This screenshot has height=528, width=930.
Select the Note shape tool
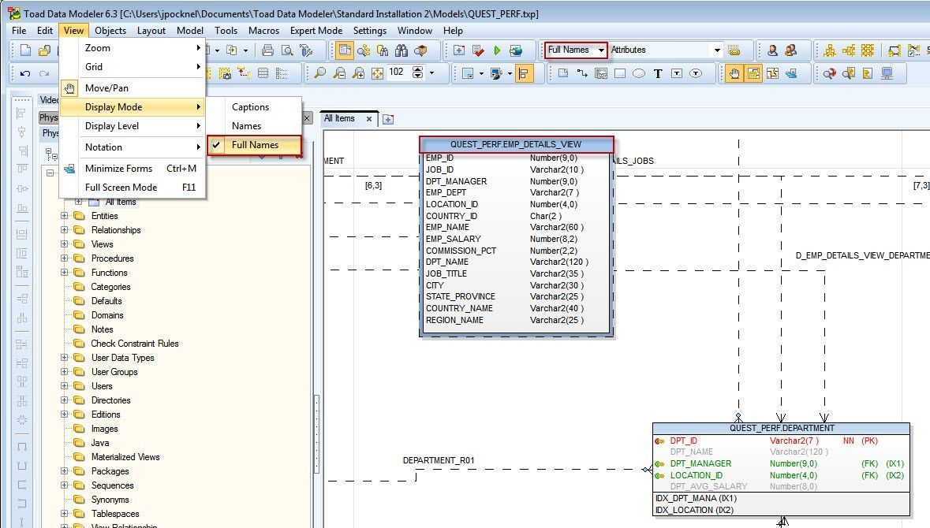pos(563,73)
